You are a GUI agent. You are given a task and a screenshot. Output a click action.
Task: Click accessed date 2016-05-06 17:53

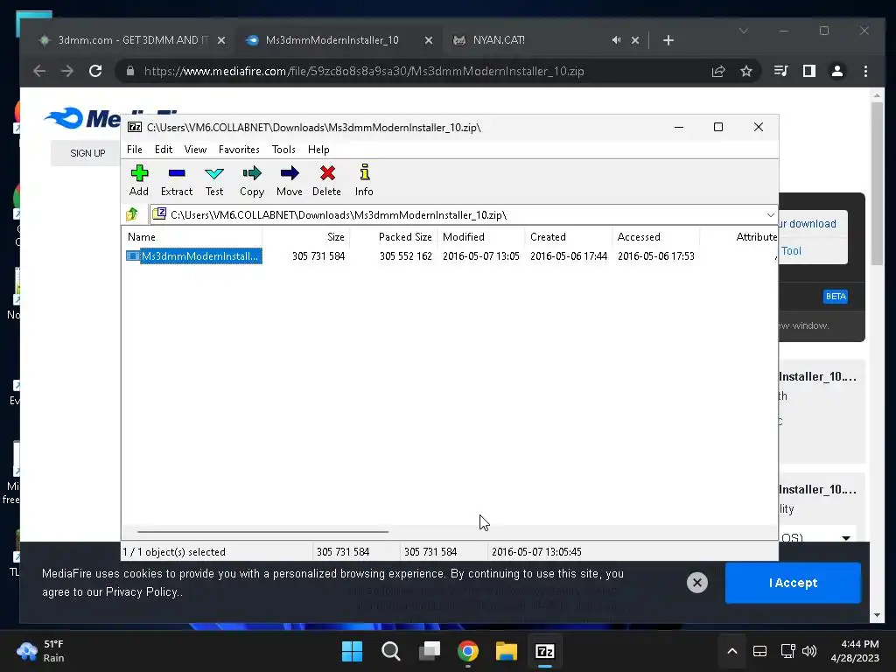655,256
